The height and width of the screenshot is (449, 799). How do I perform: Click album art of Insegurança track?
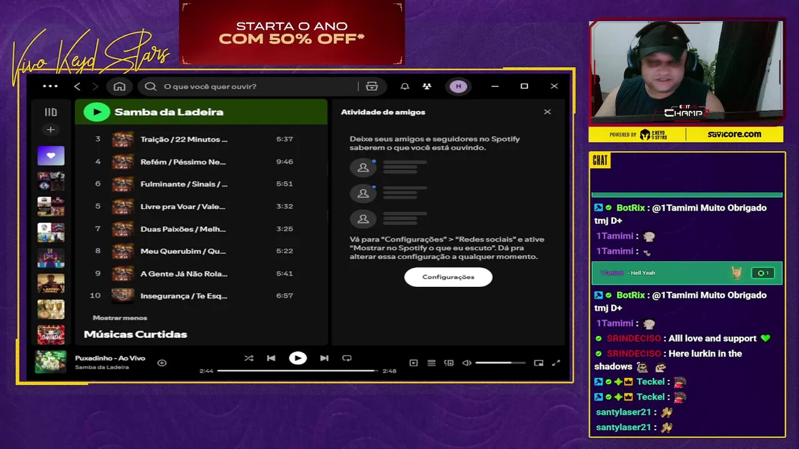coord(122,296)
